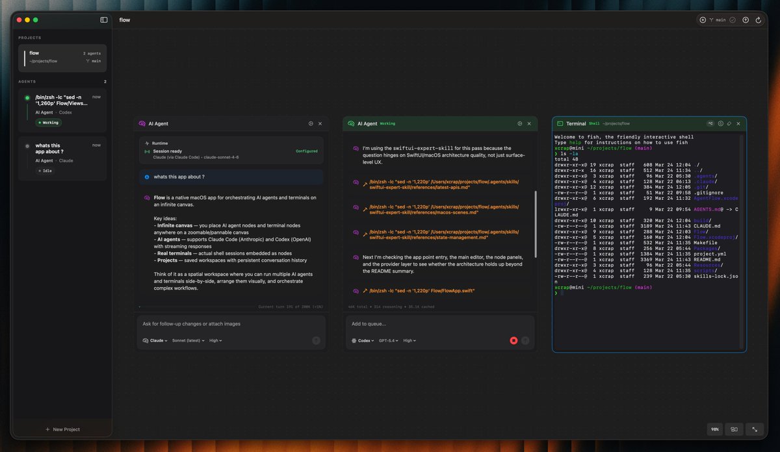780x452 pixels.
Task: Click the New Project button
Action: coord(62,429)
